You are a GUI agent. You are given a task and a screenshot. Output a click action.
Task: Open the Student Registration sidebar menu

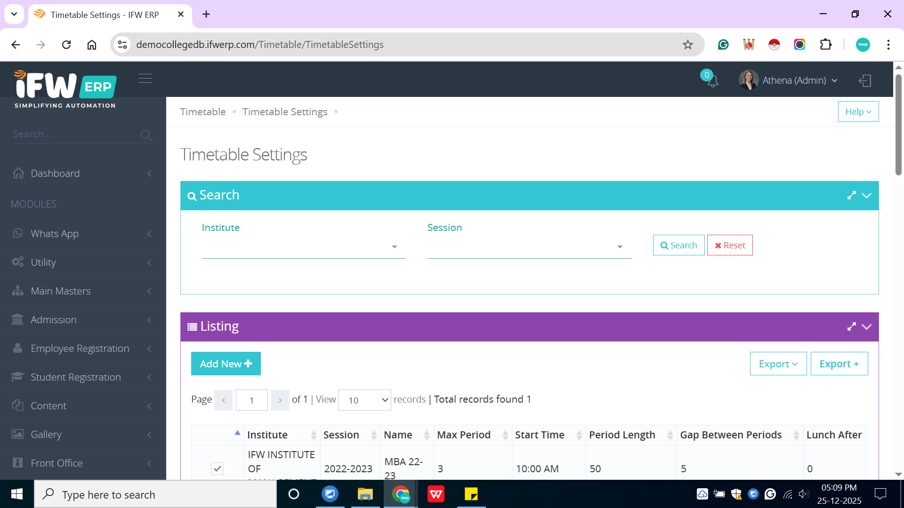point(75,377)
